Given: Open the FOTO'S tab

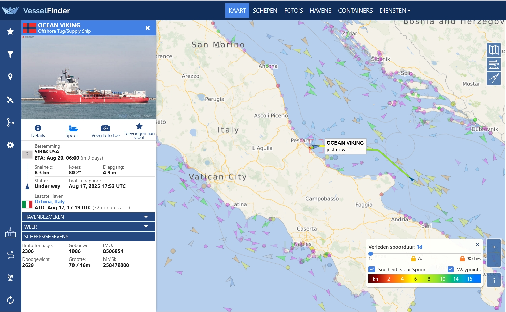Looking at the screenshot, I should point(293,11).
